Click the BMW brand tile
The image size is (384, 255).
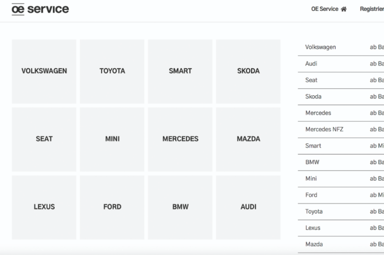click(x=180, y=207)
